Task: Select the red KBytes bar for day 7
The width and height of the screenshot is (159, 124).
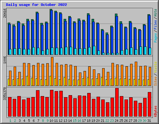Action: [38, 104]
